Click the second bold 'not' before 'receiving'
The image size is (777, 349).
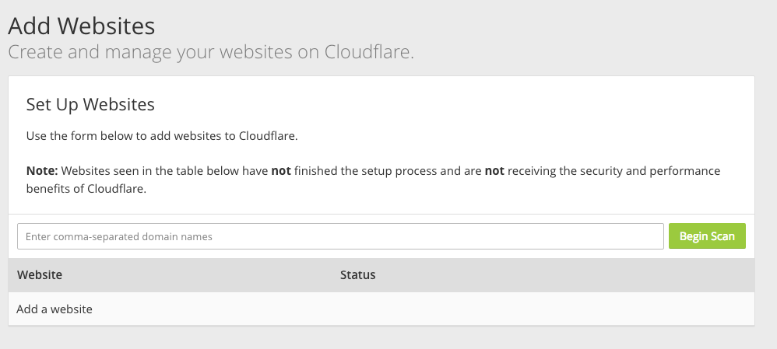click(x=494, y=171)
